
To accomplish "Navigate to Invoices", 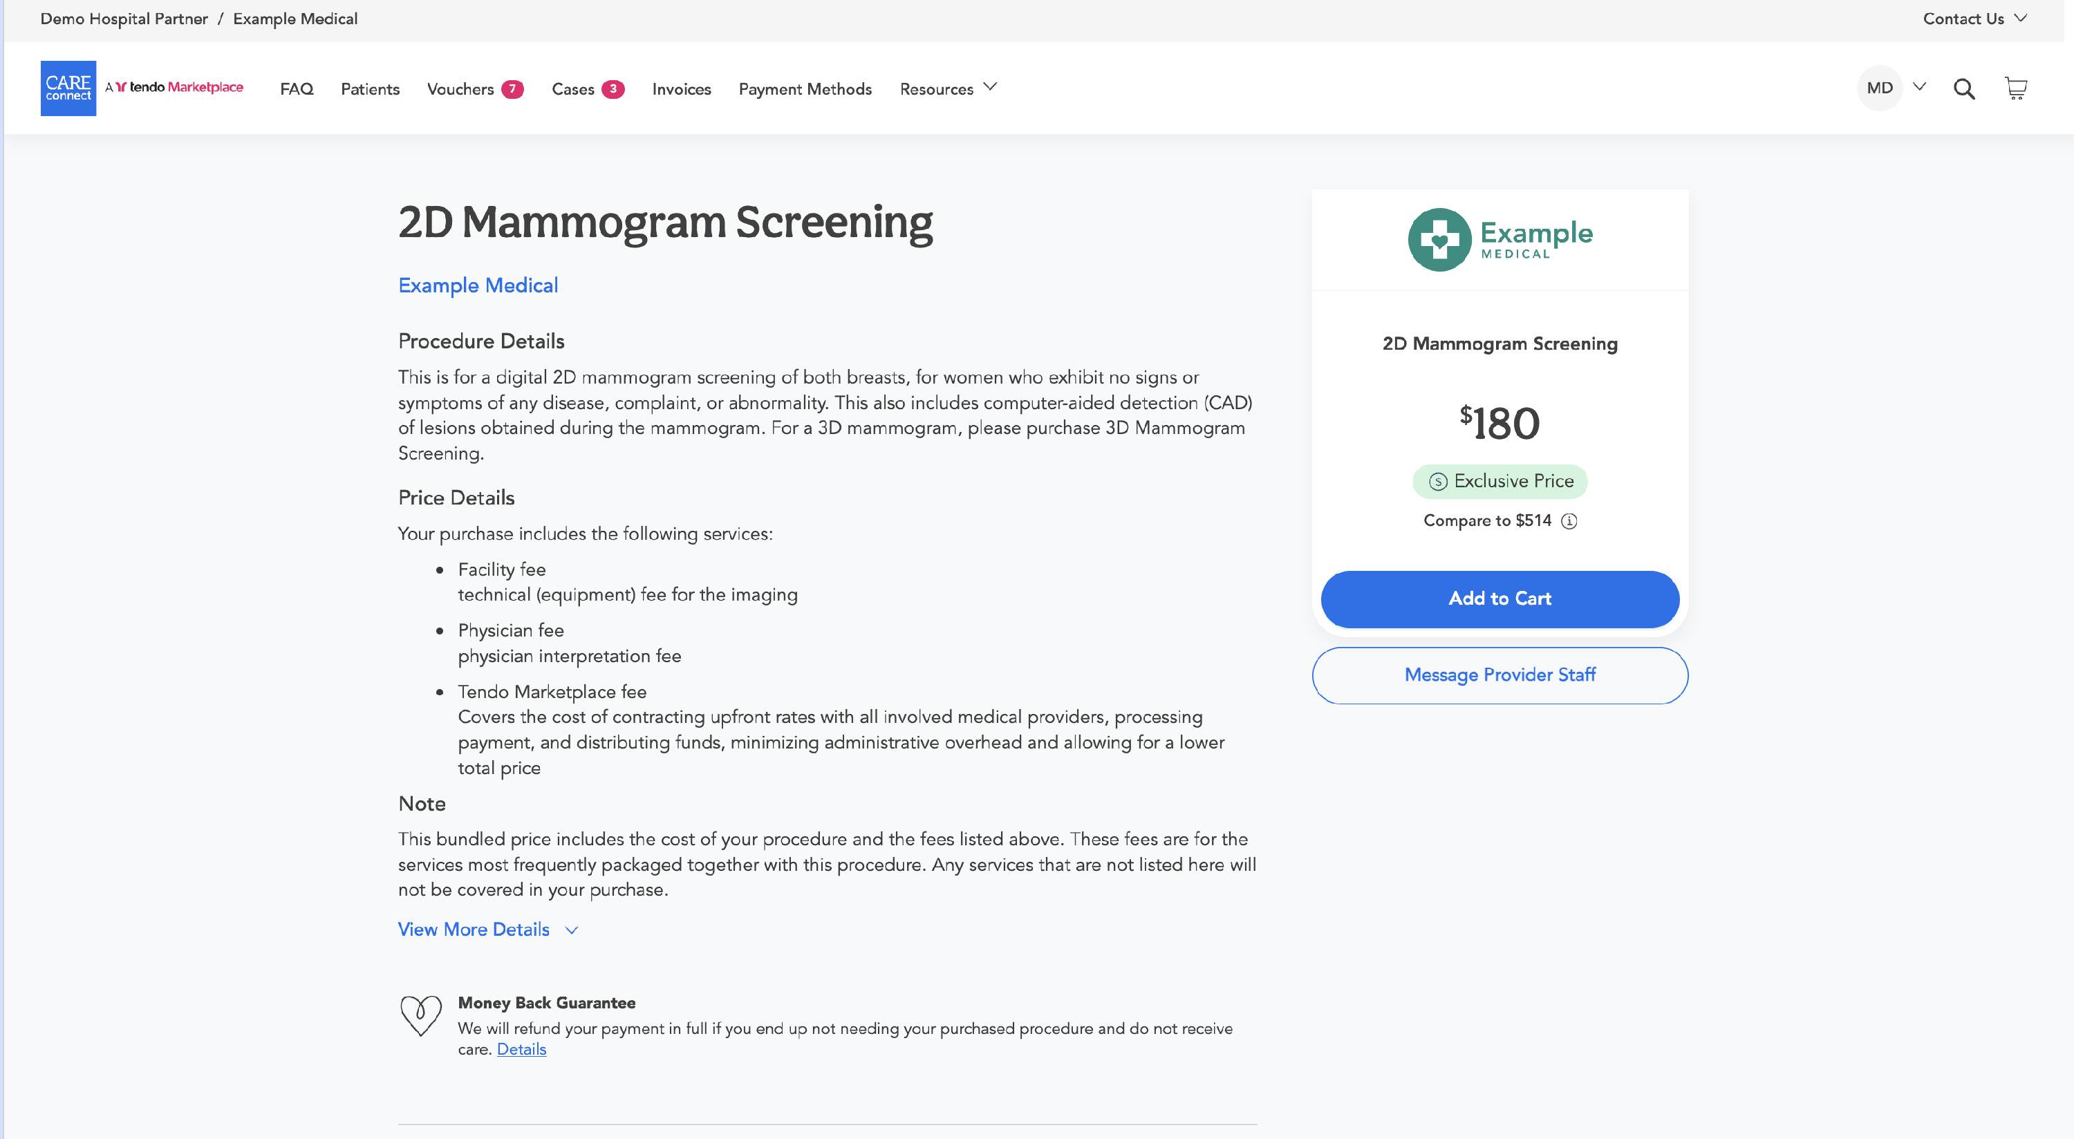I will click(x=681, y=89).
